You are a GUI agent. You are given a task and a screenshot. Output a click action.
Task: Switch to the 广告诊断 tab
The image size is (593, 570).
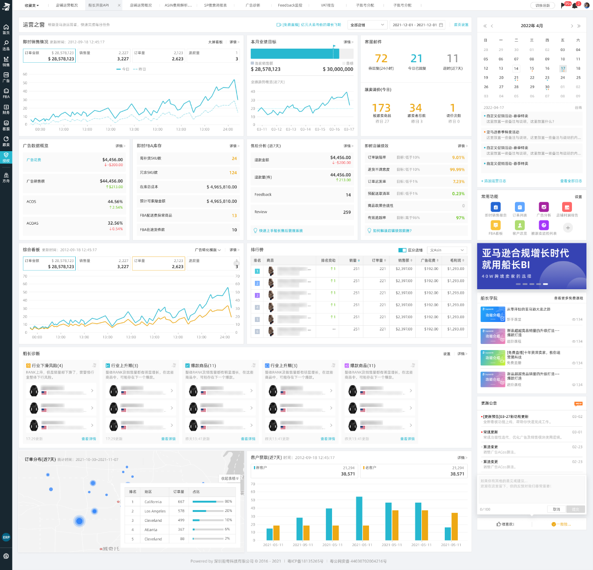(253, 5)
